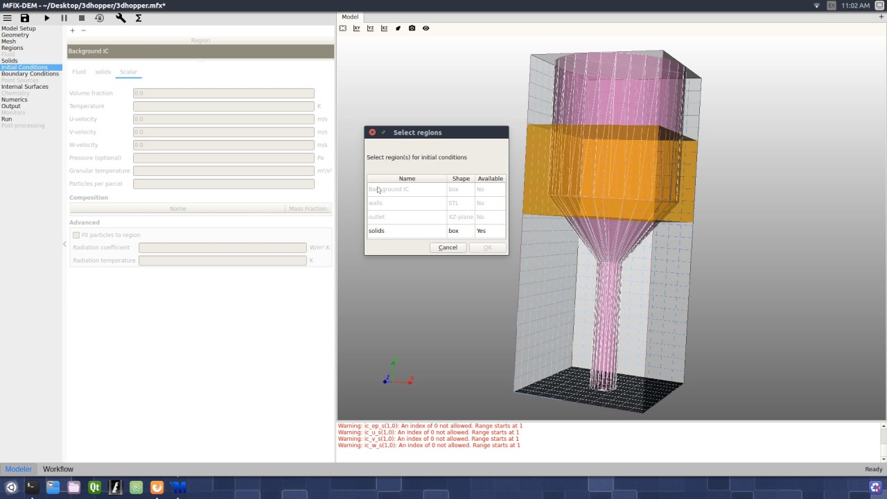Switch to solids tab
887x499 pixels.
coord(103,72)
